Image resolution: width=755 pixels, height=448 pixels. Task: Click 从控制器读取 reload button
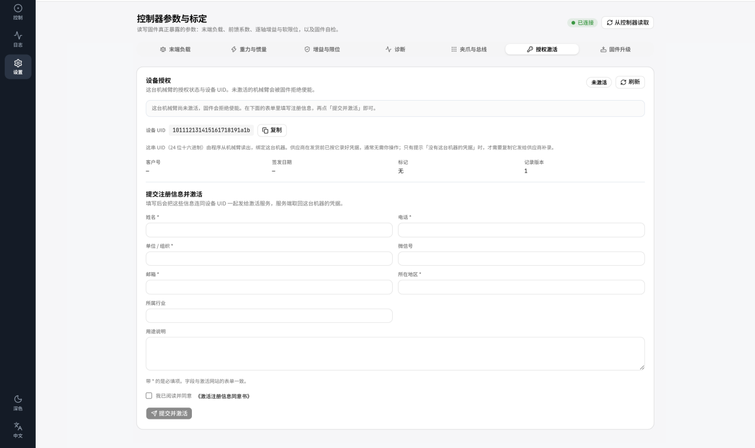tap(627, 23)
